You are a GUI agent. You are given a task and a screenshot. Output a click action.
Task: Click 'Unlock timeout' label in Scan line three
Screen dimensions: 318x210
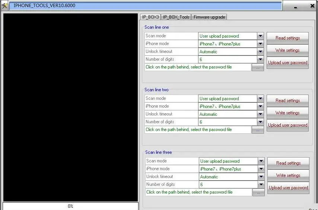click(160, 176)
